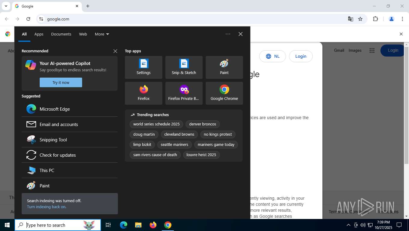Search trending limp bizkit
The width and height of the screenshot is (409, 231).
tap(142, 144)
